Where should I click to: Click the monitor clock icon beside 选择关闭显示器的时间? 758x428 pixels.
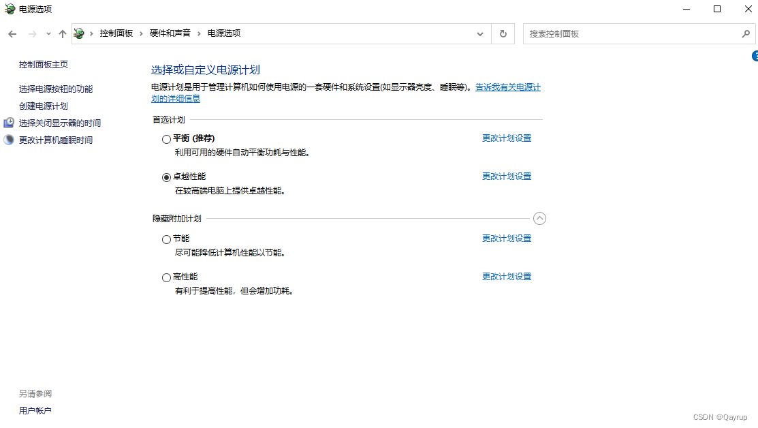(9, 123)
